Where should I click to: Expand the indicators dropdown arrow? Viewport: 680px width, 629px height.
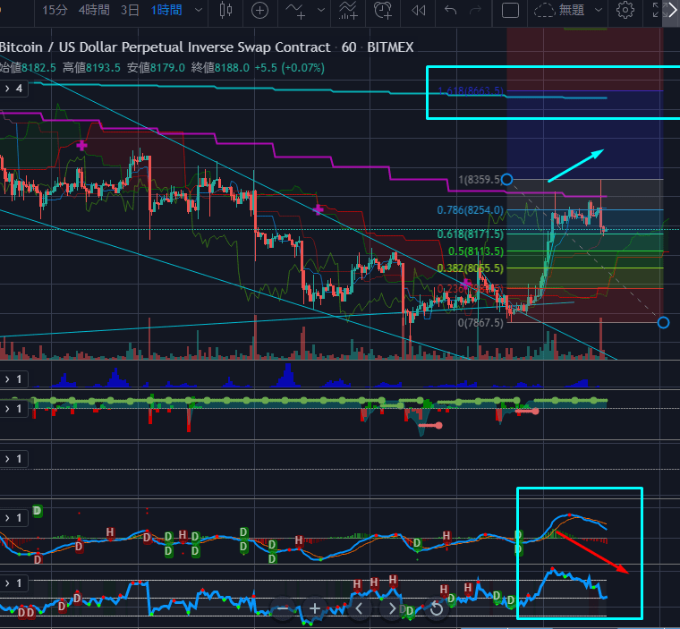(x=321, y=10)
